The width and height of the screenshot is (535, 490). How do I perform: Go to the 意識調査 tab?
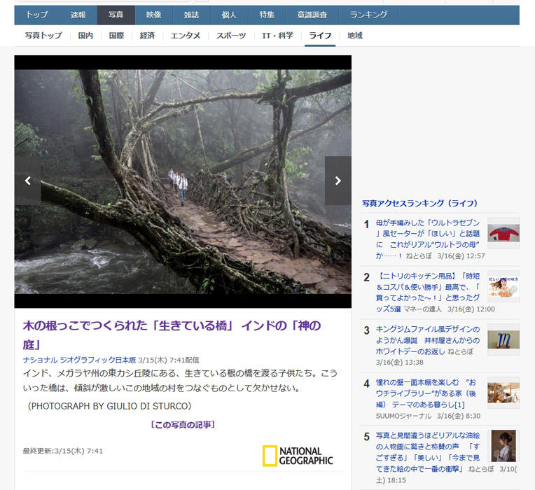coord(312,15)
